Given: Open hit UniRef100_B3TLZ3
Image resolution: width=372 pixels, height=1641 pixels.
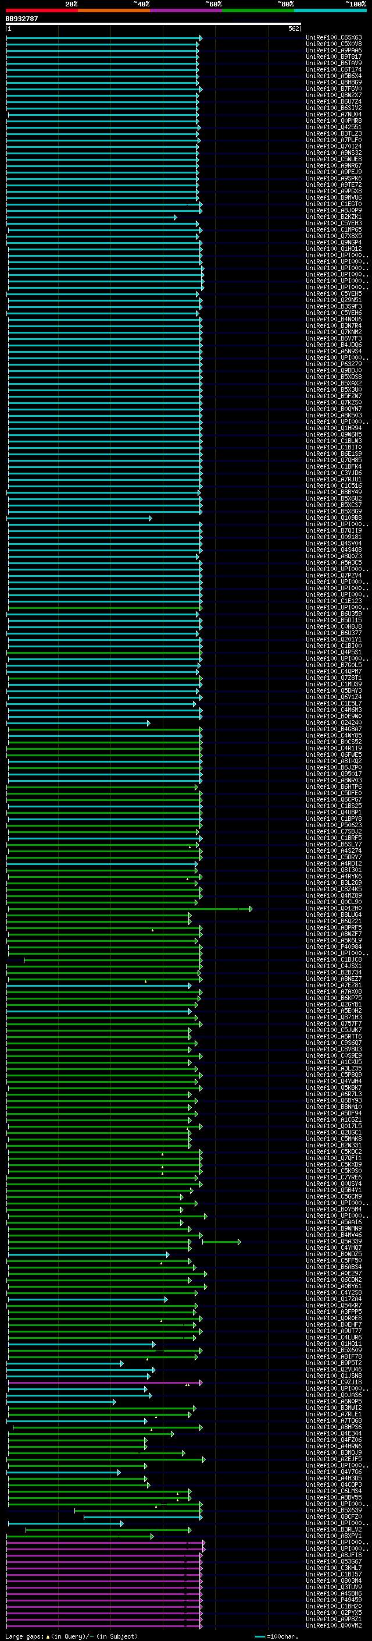Looking at the screenshot, I should point(334,134).
